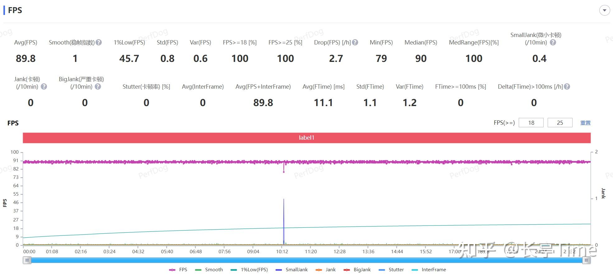Screen dimensions: 613x275
Task: Grab the left range slider handle
Action: [x=27, y=260]
